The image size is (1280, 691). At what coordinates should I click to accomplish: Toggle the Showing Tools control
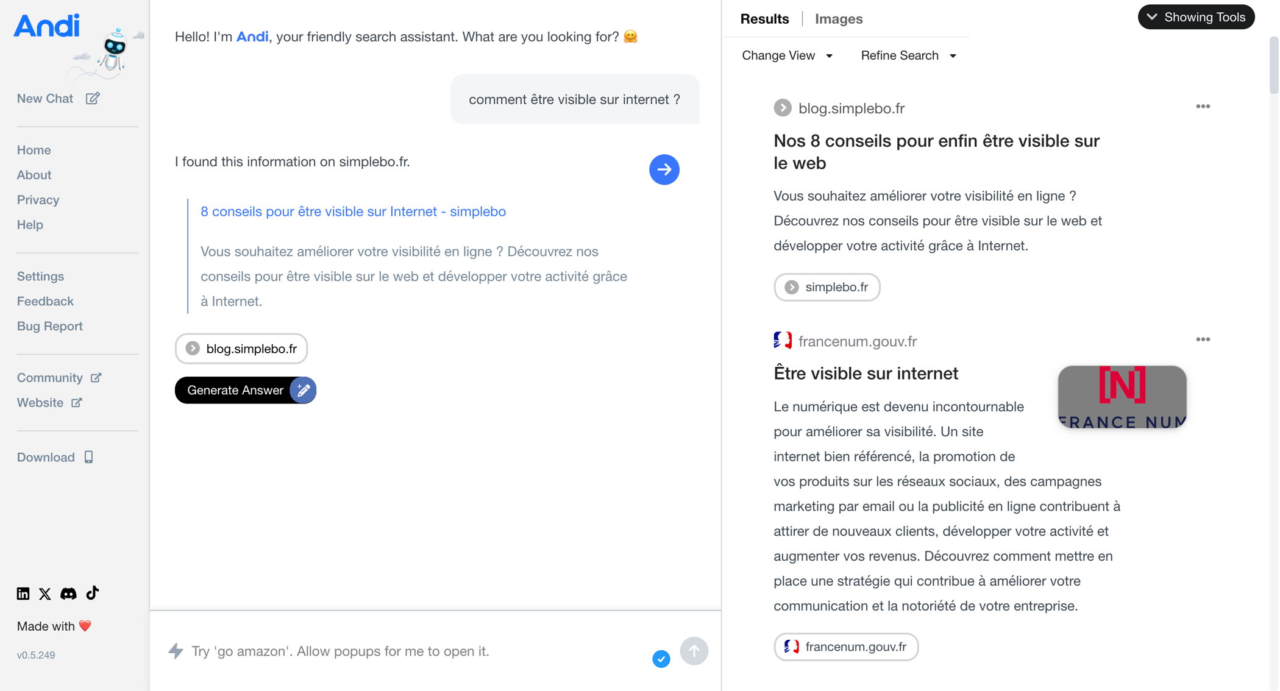coord(1195,17)
